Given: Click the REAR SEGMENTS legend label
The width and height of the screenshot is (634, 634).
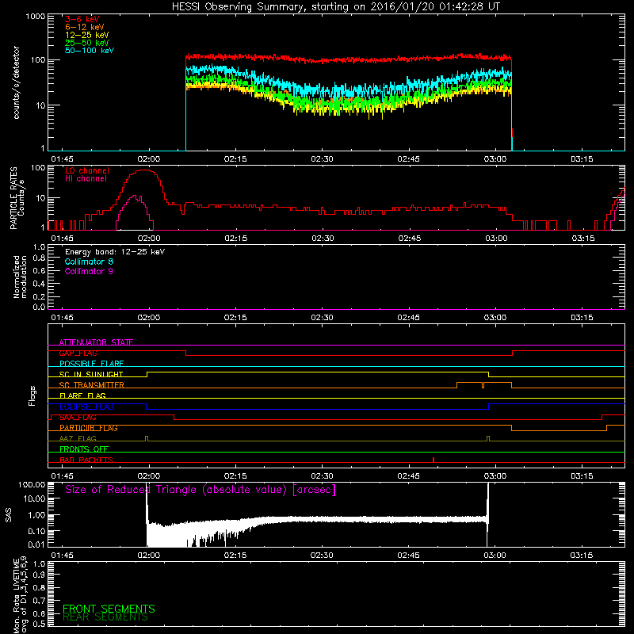Looking at the screenshot, I should coord(105,617).
